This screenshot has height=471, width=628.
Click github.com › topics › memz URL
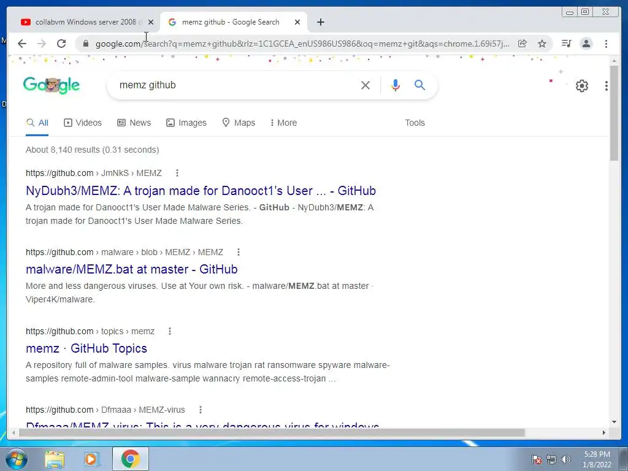(x=90, y=331)
